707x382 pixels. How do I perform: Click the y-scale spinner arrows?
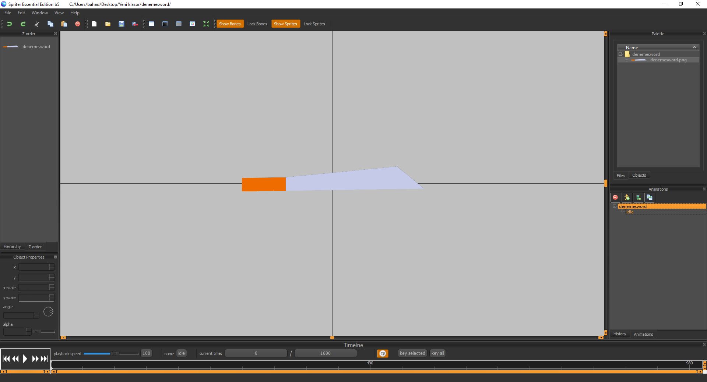[52, 298]
